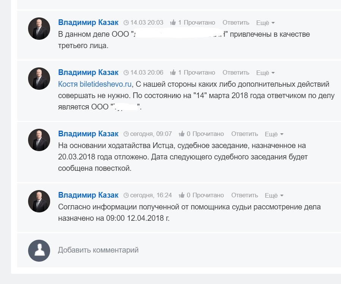341x284 pixels.
Task: Click clock icon next to сегодня, 09:07
Action: pyautogui.click(x=126, y=134)
